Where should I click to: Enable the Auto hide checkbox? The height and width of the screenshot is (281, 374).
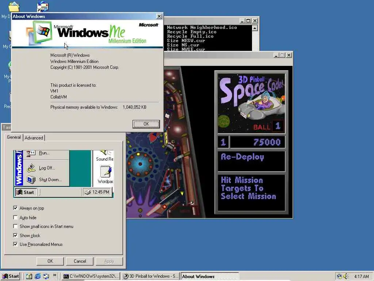click(15, 217)
